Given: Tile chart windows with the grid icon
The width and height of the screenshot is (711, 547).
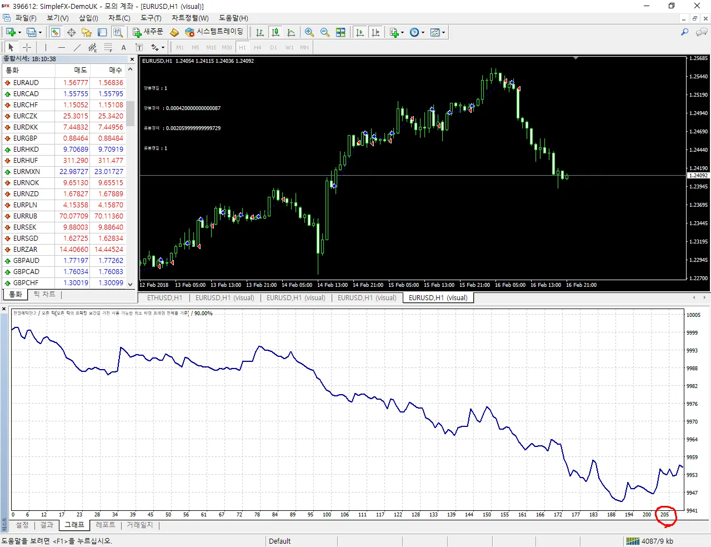Looking at the screenshot, I should pos(341,32).
